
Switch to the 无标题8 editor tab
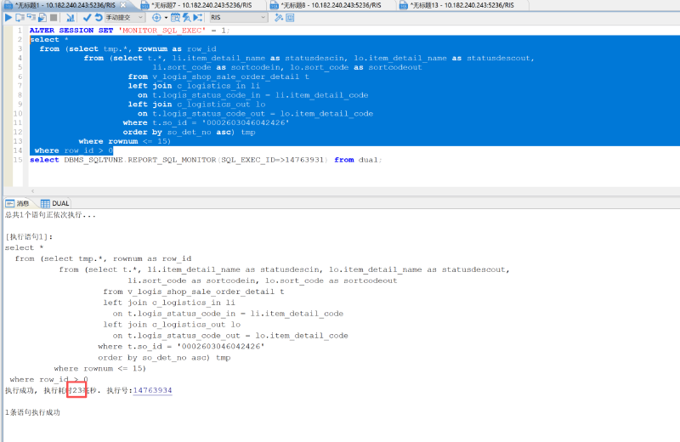(331, 5)
